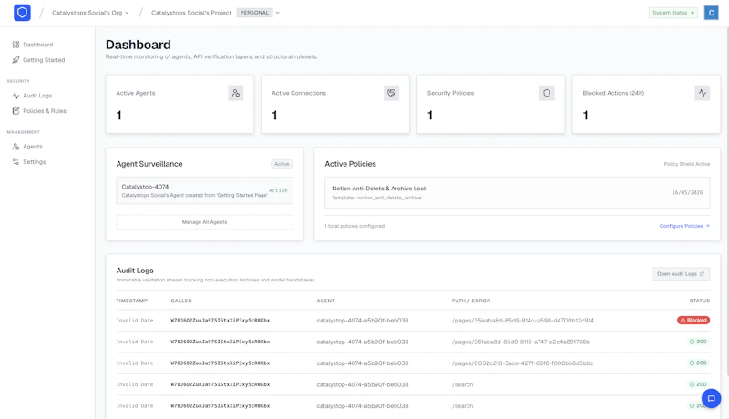The image size is (729, 419).
Task: Click the path /pages/361aba8d-85d9-8116-a747-e2c4a891786b
Action: pos(520,342)
